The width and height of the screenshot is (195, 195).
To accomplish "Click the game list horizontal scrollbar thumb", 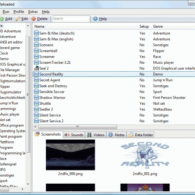I will tap(78, 127).
